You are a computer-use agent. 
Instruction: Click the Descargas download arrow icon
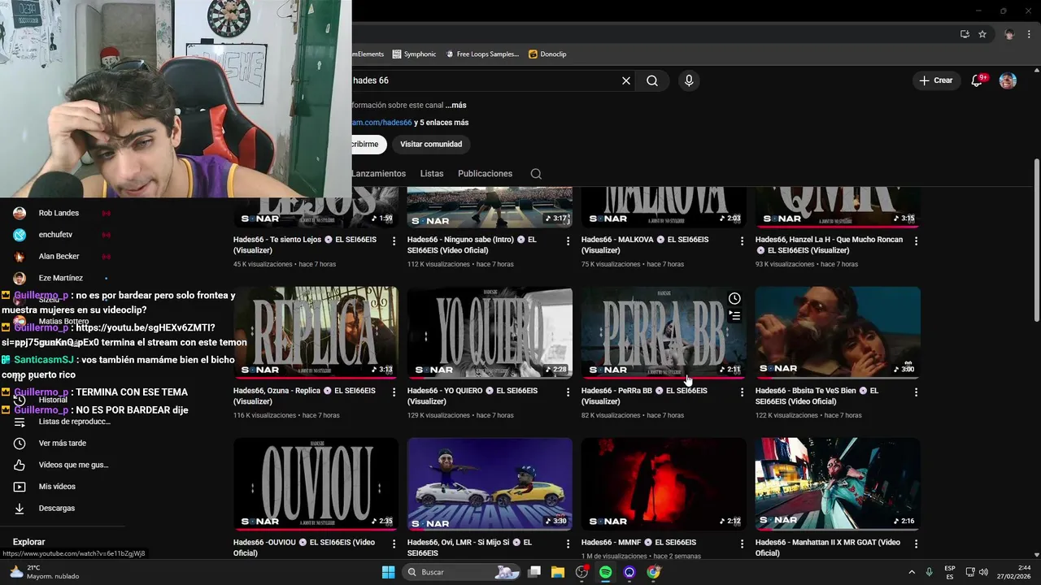pyautogui.click(x=20, y=509)
